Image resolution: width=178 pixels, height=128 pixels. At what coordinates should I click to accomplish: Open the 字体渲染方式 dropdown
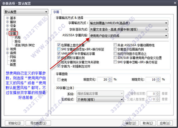[x=129, y=29]
